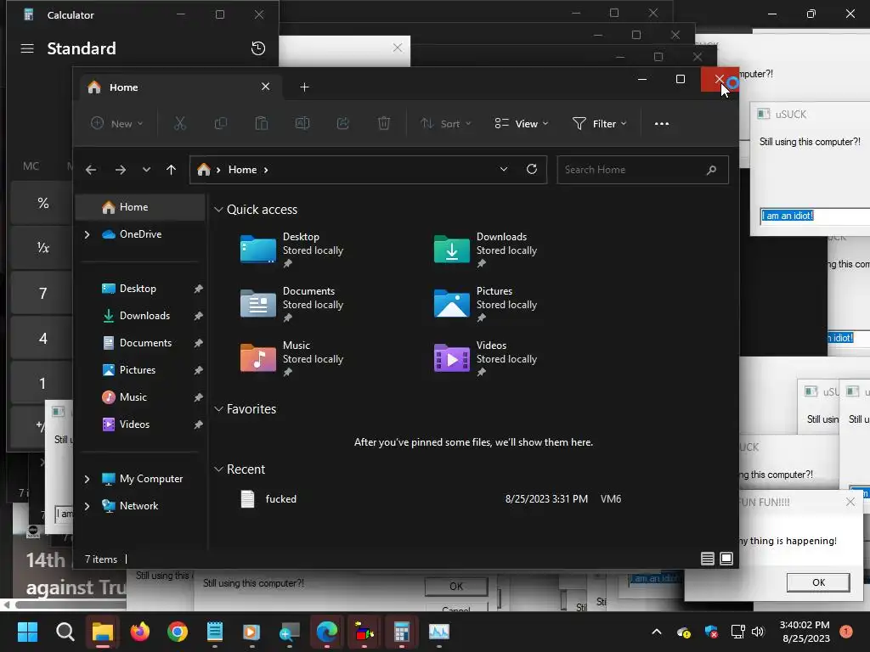Screen dimensions: 870x652
Task: Click the Cut scissors icon in Explorer toolbar
Action: click(x=179, y=123)
